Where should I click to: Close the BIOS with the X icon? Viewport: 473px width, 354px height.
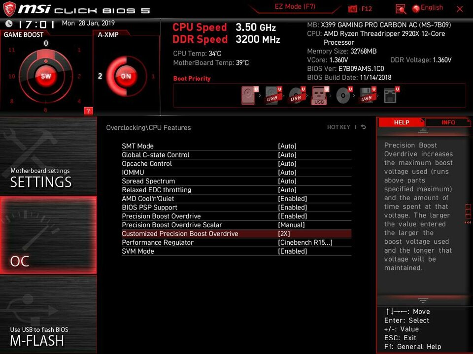460,9
